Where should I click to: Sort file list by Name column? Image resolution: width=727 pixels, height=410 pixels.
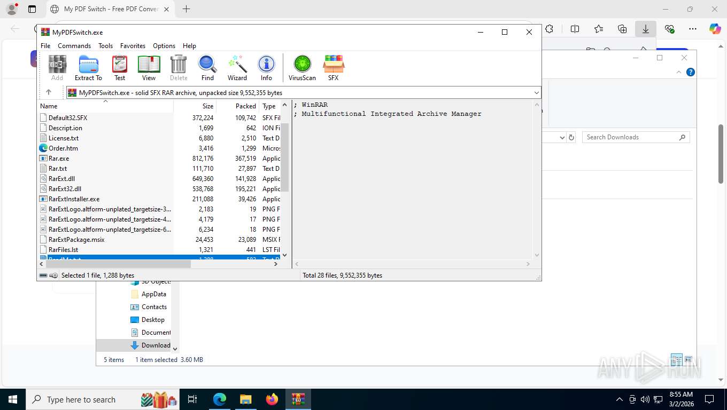pos(105,106)
